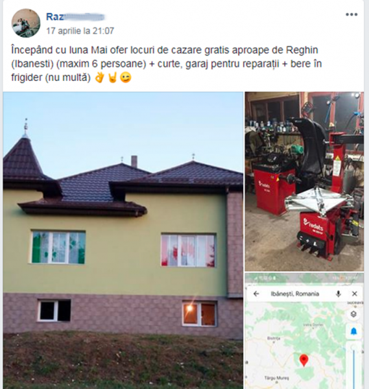Tap the map layers icon

[x=353, y=314]
